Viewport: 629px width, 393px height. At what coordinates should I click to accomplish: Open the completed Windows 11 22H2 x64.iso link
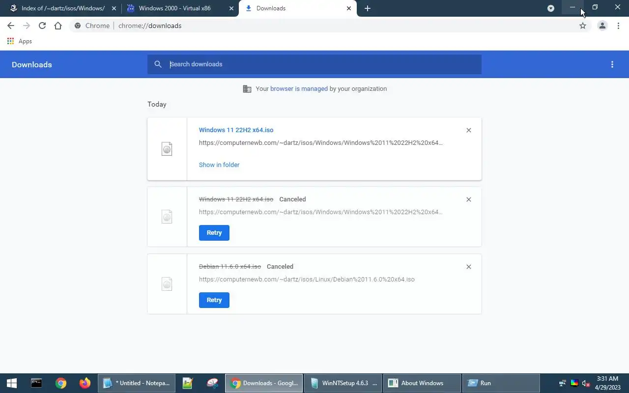pos(236,130)
